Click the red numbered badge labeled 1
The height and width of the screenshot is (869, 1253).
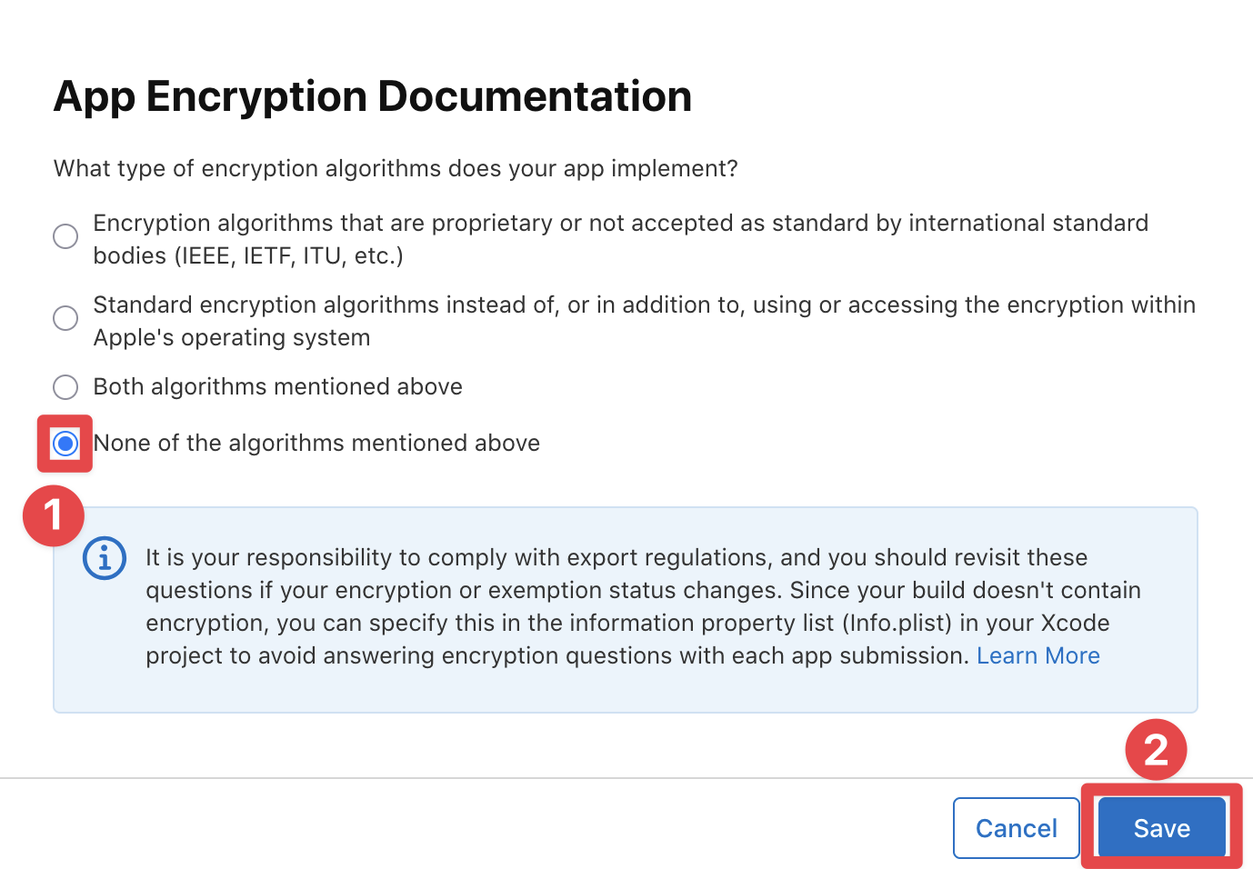coord(54,515)
